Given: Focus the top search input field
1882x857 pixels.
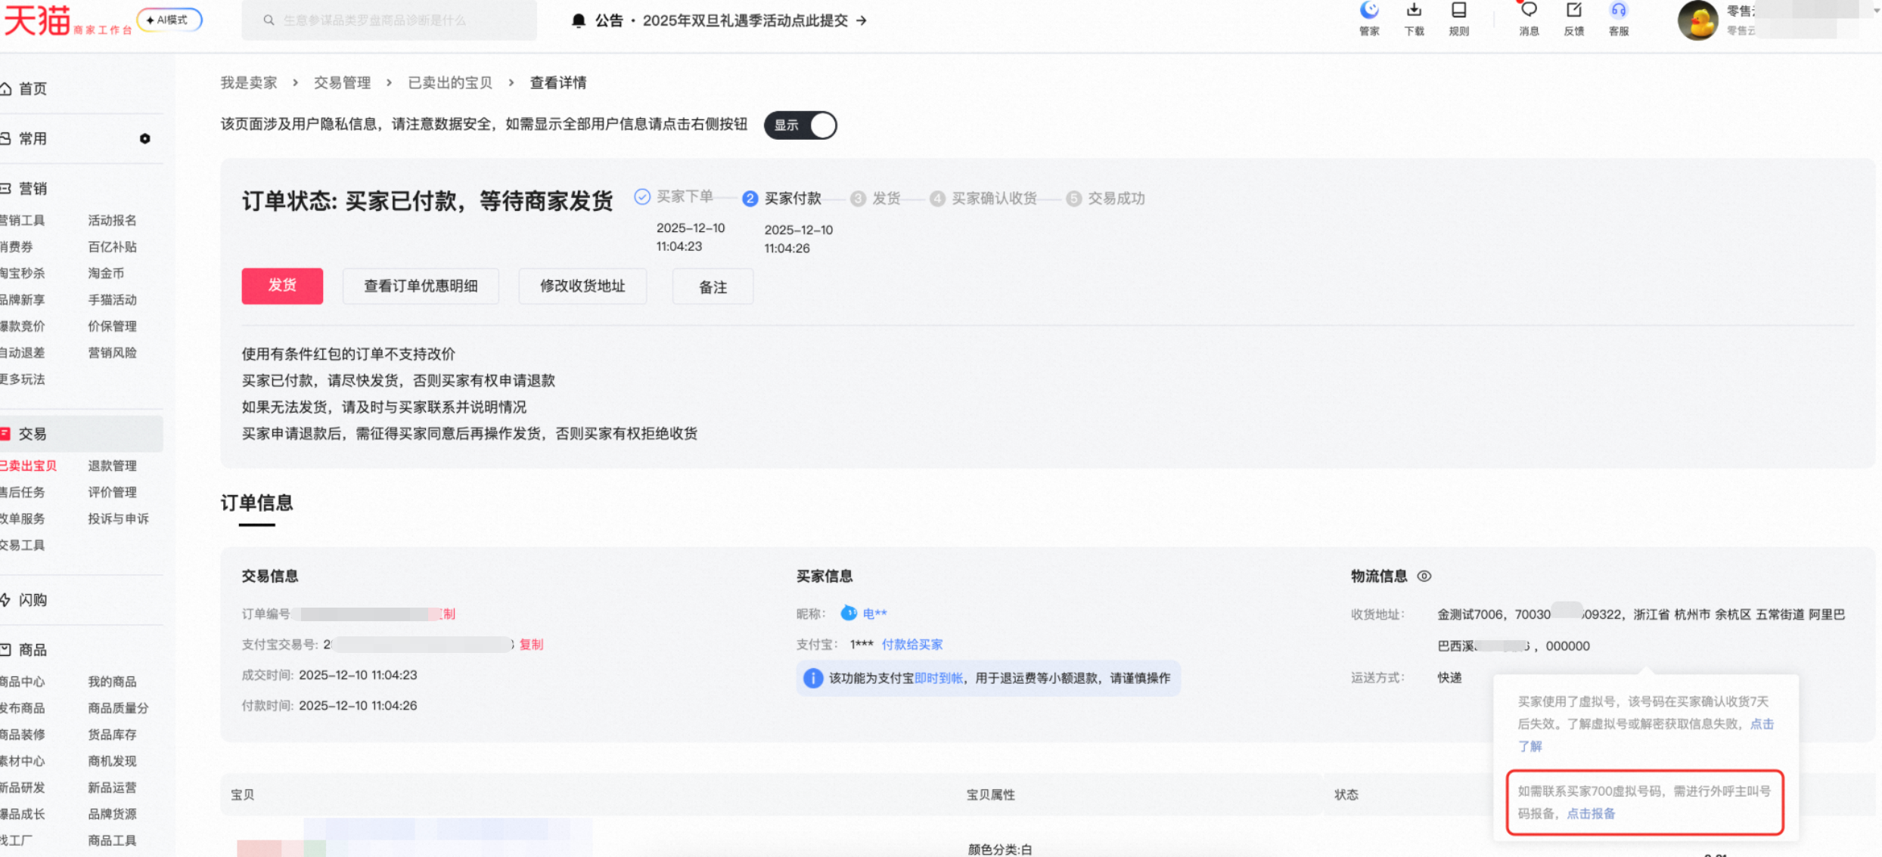Looking at the screenshot, I should [x=390, y=20].
